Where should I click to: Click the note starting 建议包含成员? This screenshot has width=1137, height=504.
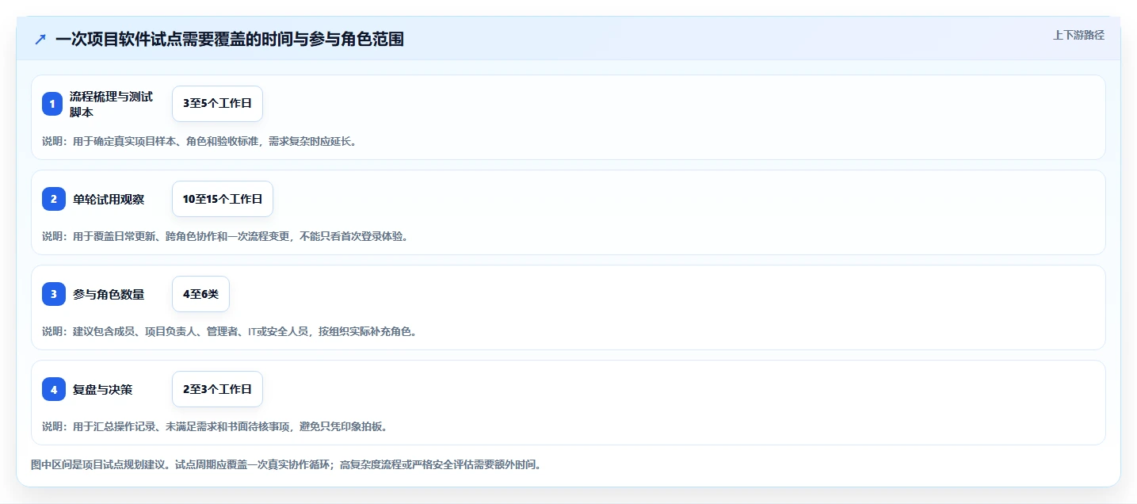(x=229, y=331)
